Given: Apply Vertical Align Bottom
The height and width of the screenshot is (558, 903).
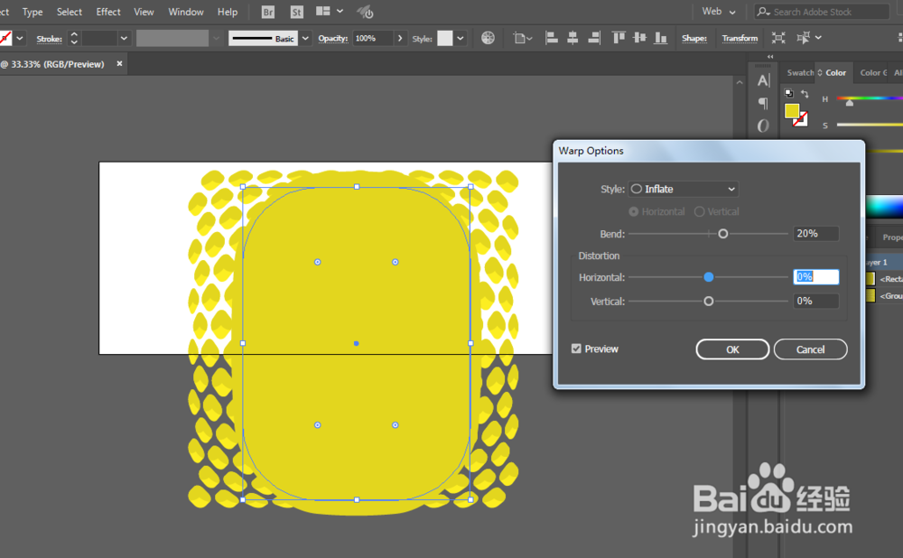Looking at the screenshot, I should (661, 38).
